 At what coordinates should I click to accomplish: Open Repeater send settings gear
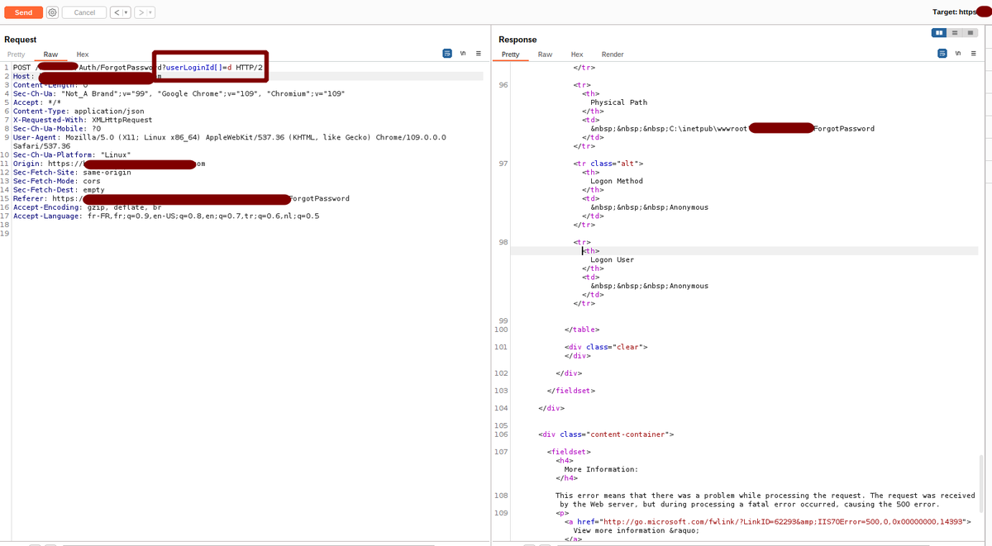[52, 12]
